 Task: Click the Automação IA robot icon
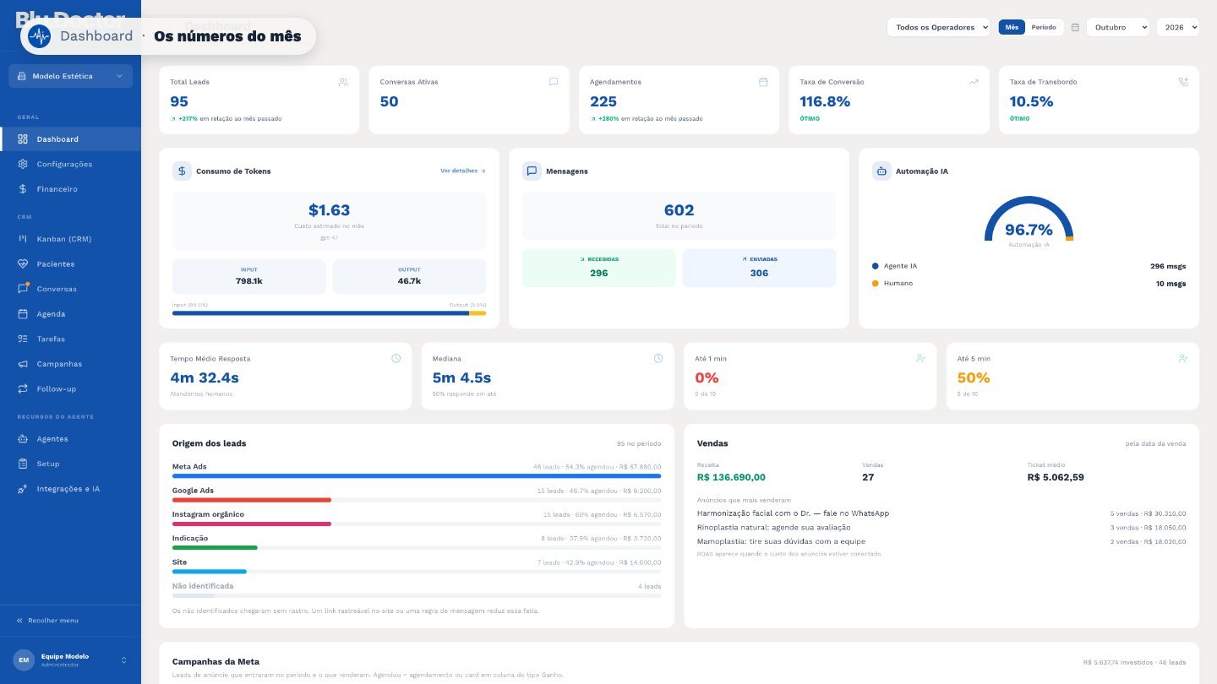click(x=881, y=171)
